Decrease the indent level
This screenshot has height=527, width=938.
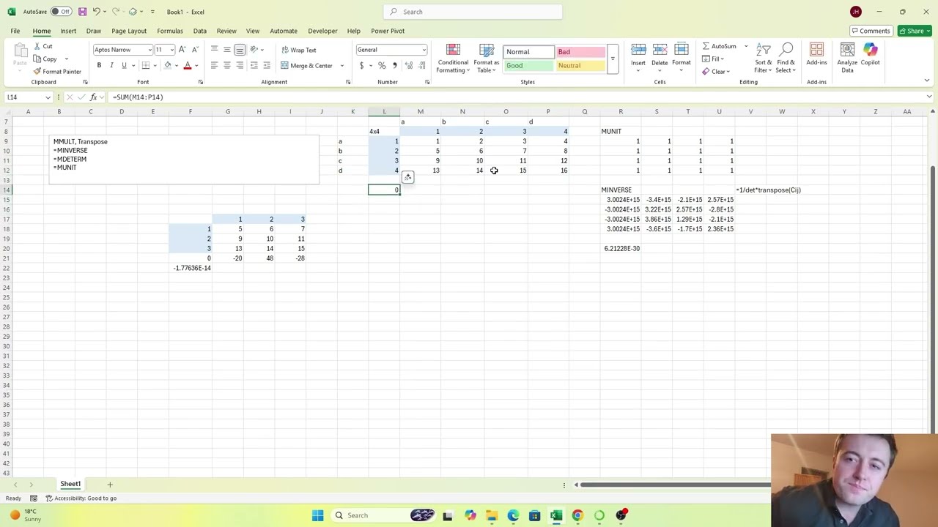tap(254, 65)
